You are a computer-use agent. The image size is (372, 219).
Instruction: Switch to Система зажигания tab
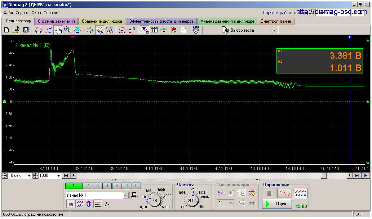pos(56,21)
